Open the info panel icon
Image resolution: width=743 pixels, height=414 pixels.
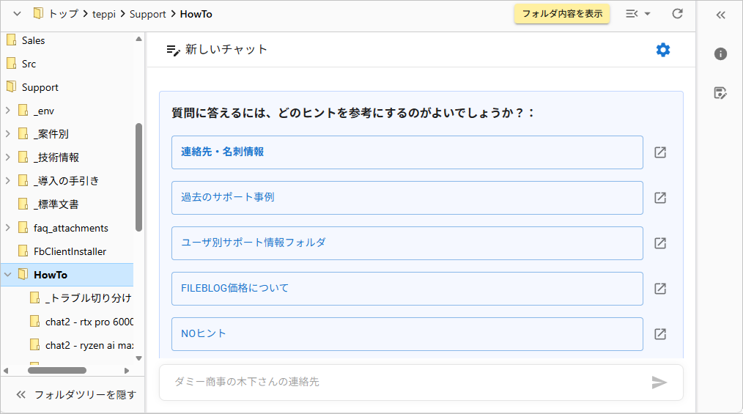pos(720,53)
